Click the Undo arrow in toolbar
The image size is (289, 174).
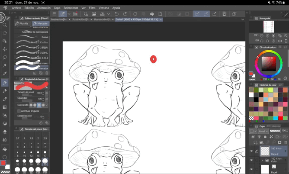point(116,14)
